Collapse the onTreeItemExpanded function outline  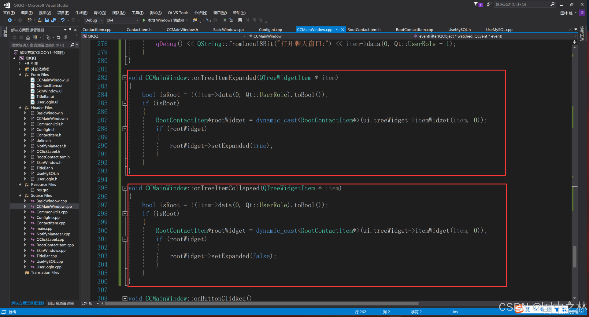pyautogui.click(x=125, y=78)
